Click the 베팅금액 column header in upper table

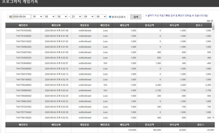[124, 25]
